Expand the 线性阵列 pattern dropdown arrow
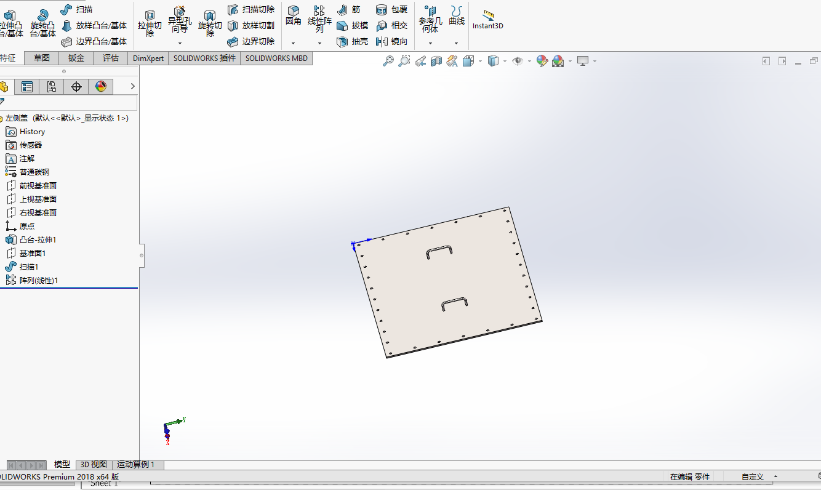Screen dimensions: 821x490 click(319, 43)
